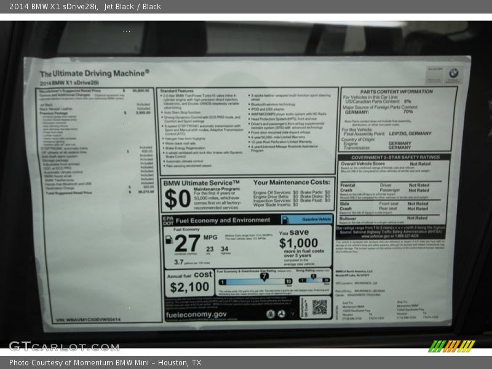Click 'GOVERNMENT 5-STAR SAFETY RATINGS' banner
The image size is (492, 369).
(395, 157)
